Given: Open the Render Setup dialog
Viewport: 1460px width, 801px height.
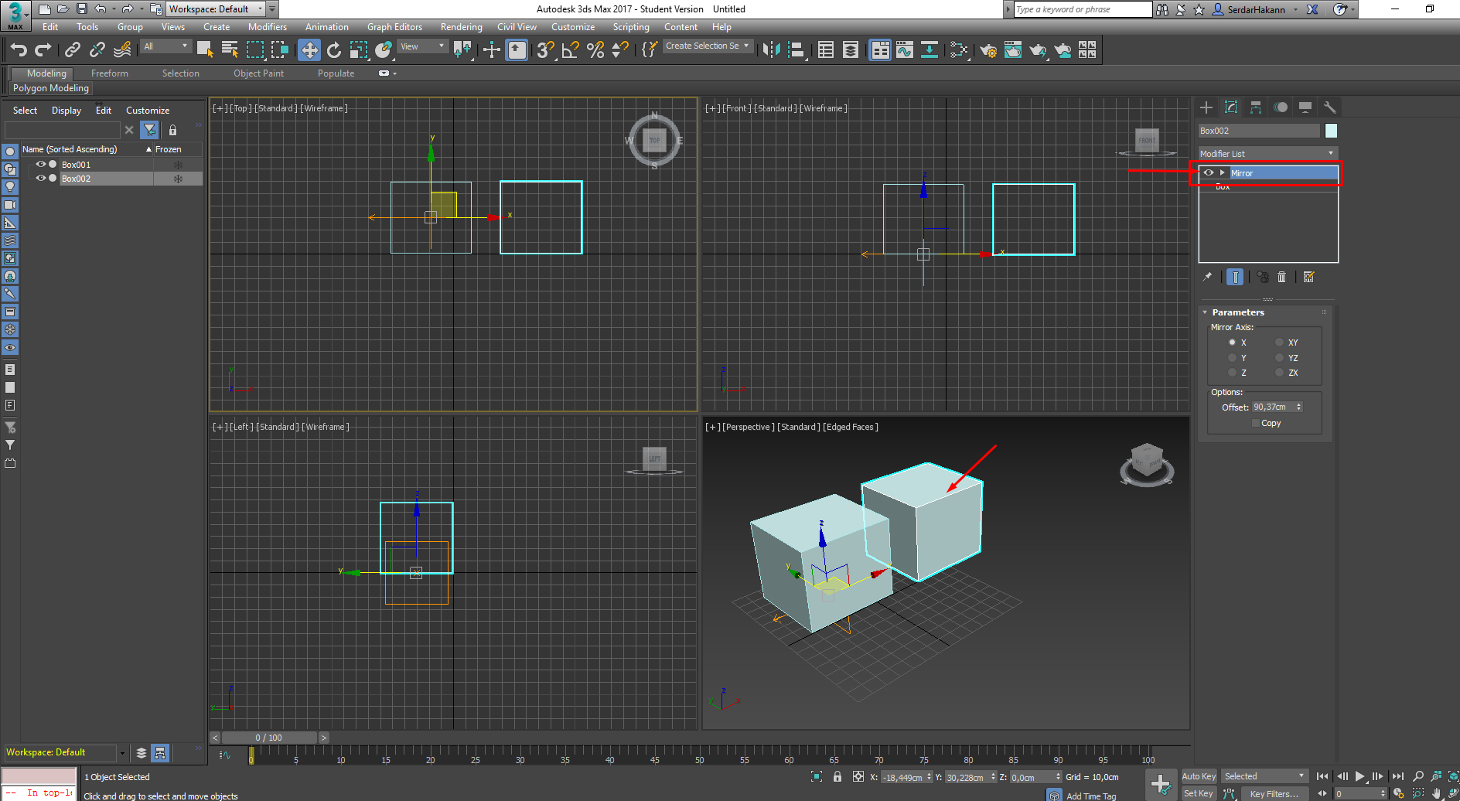Looking at the screenshot, I should click(x=988, y=50).
